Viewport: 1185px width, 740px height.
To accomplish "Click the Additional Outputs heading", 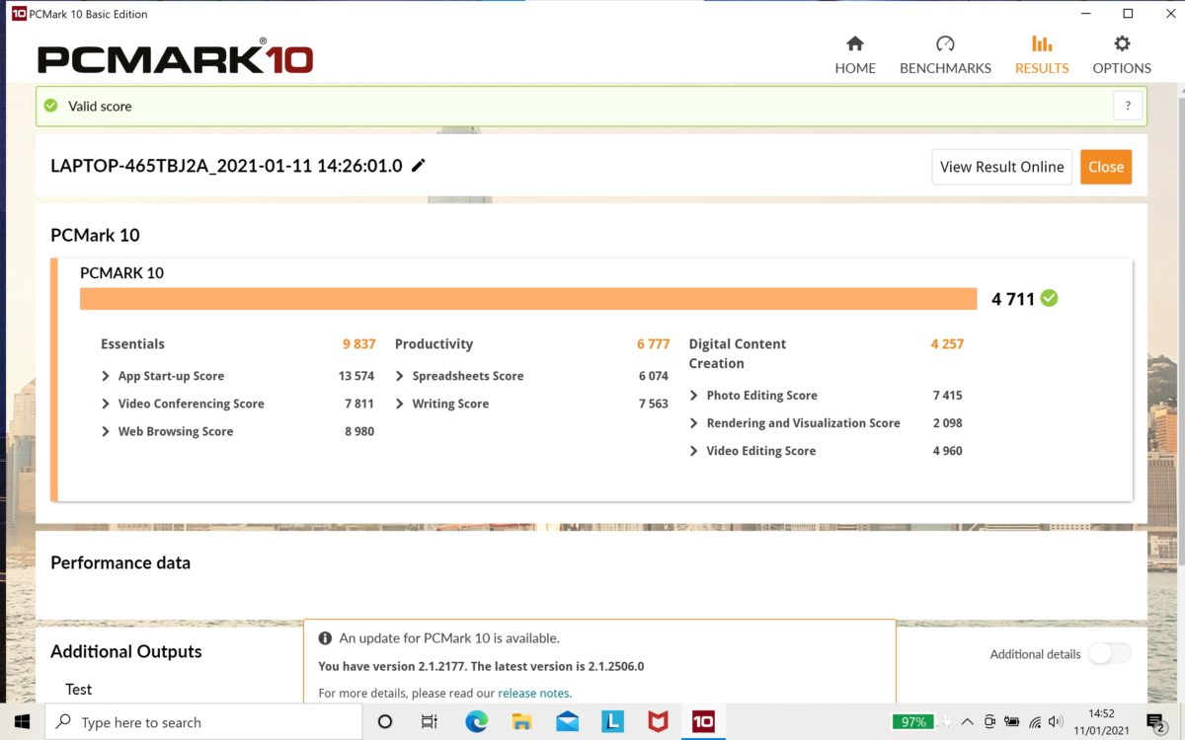I will click(126, 651).
